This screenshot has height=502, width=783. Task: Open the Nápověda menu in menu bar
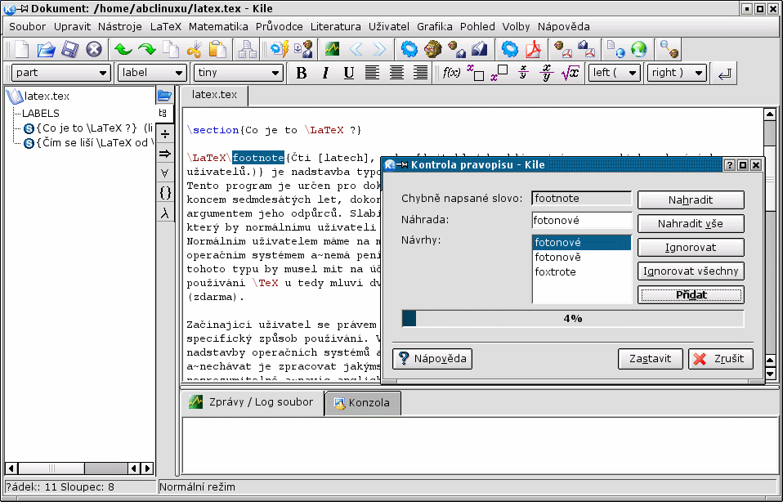(563, 26)
